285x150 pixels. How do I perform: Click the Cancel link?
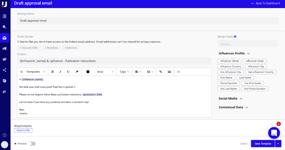tap(244, 144)
